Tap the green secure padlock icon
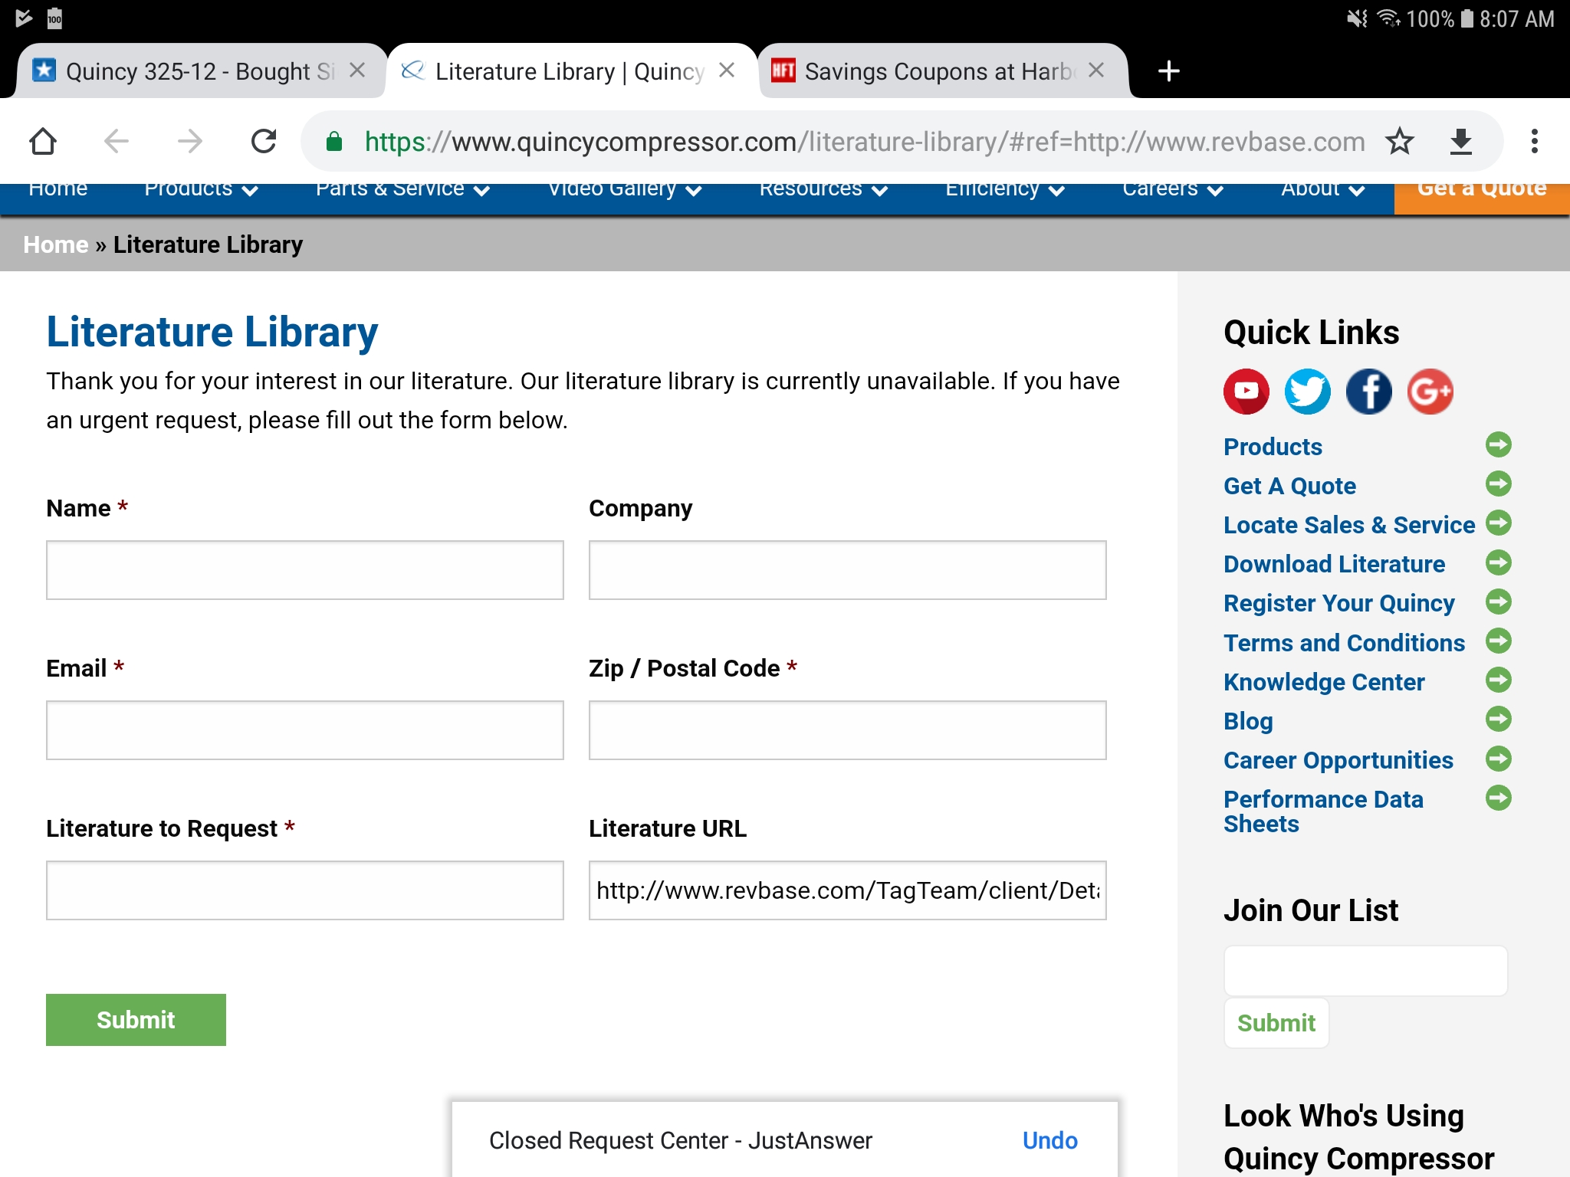 coord(334,141)
